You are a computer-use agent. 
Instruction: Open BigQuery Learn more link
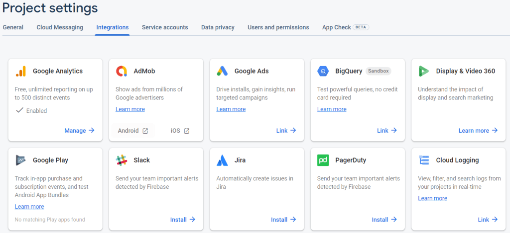[332, 109]
